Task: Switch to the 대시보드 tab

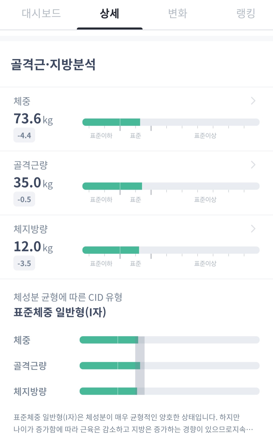Action: 41,14
